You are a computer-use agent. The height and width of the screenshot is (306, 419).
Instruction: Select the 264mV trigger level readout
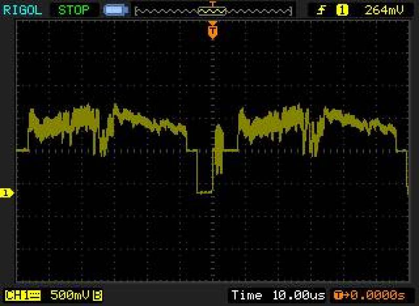384,10
